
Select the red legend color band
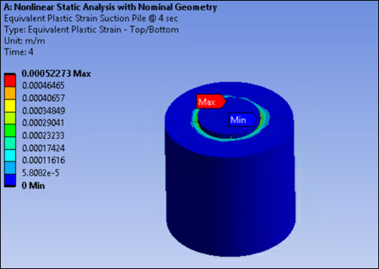pos(10,81)
